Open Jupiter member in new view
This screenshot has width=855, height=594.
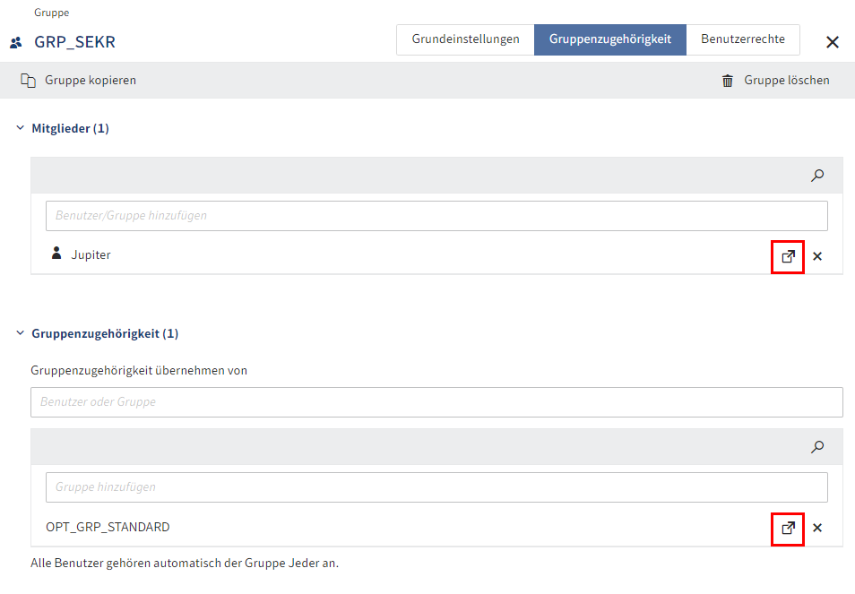pyautogui.click(x=788, y=256)
